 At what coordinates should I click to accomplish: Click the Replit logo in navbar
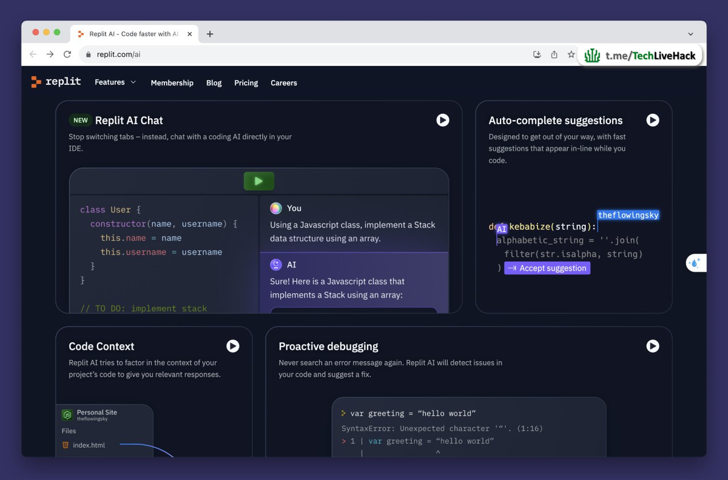click(x=56, y=82)
